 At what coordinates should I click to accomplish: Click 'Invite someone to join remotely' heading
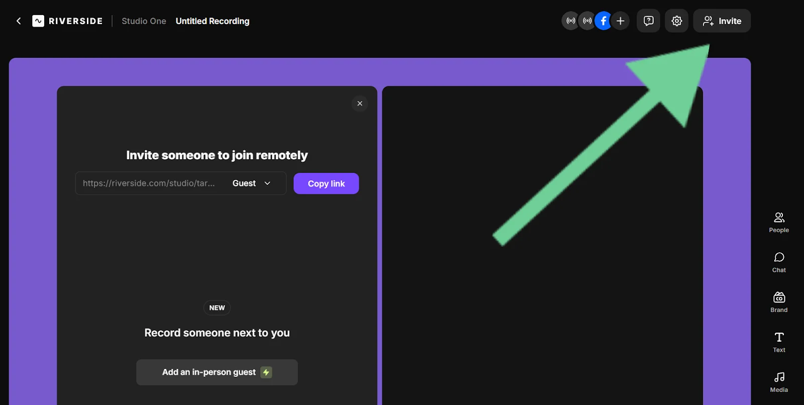point(217,155)
